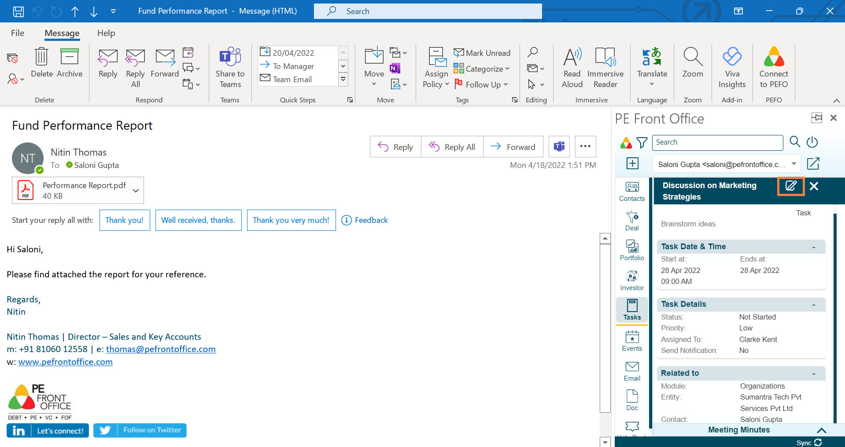Image resolution: width=845 pixels, height=447 pixels.
Task: Open the Saloni Gupta account dropdown
Action: (x=793, y=164)
